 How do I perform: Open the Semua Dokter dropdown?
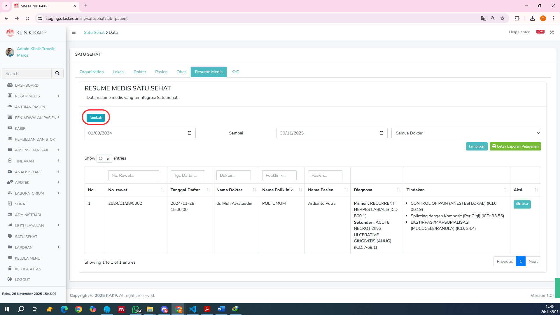point(466,133)
